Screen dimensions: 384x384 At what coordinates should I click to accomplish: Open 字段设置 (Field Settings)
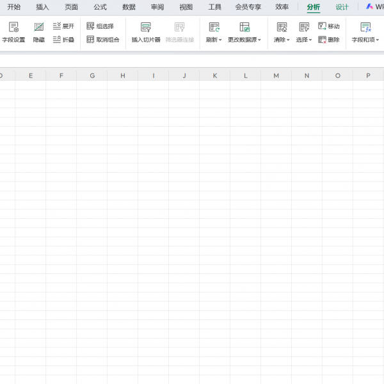point(13,32)
